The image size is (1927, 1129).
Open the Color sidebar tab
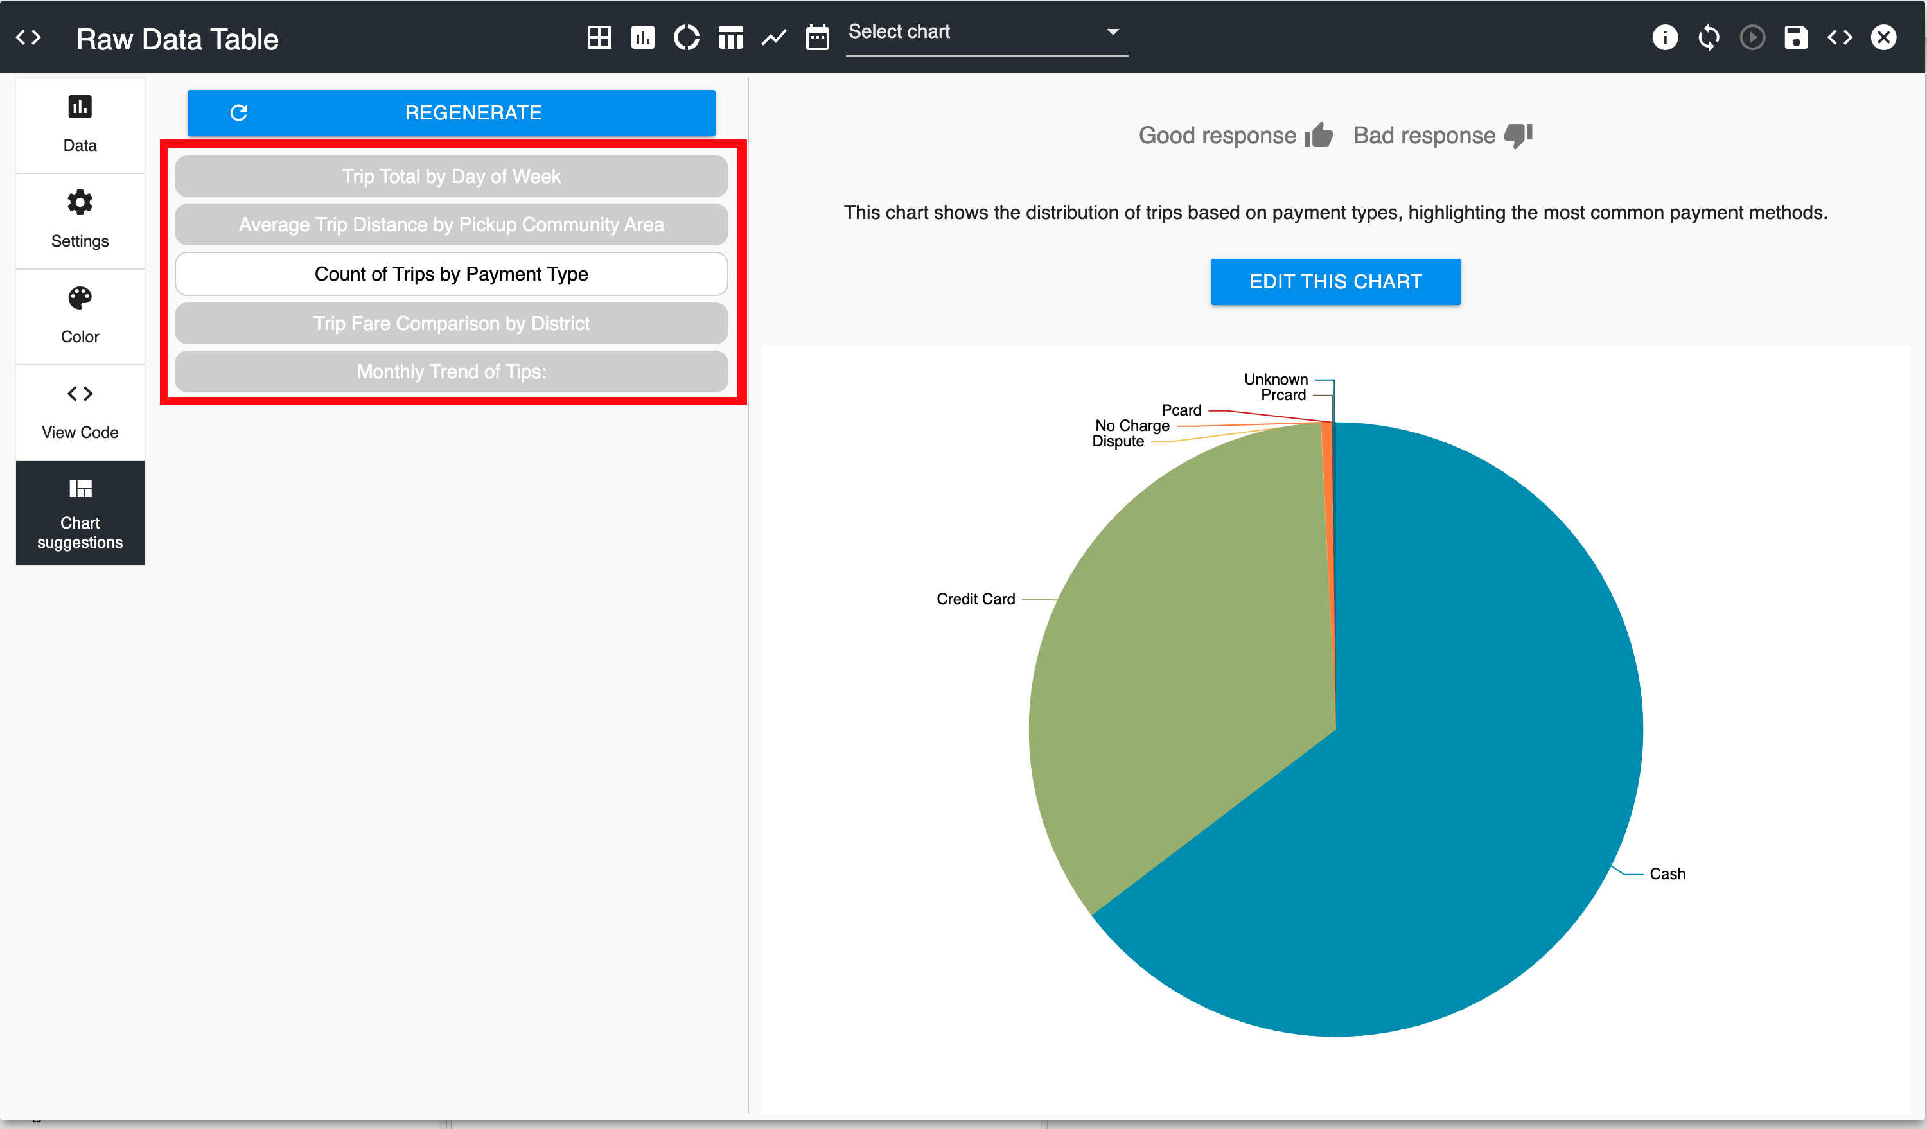pos(80,316)
